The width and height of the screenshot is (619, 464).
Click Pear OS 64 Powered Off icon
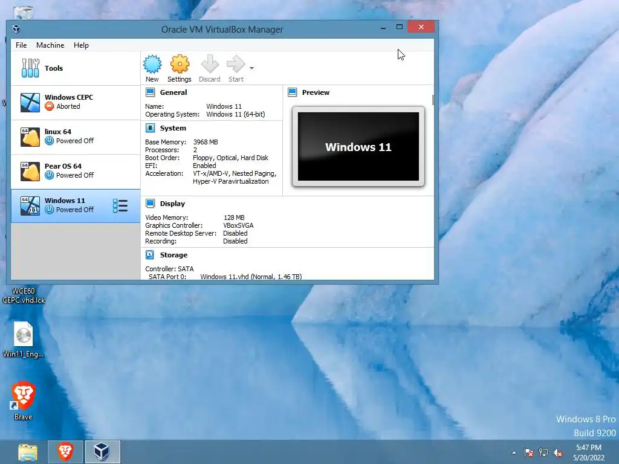pyautogui.click(x=50, y=175)
